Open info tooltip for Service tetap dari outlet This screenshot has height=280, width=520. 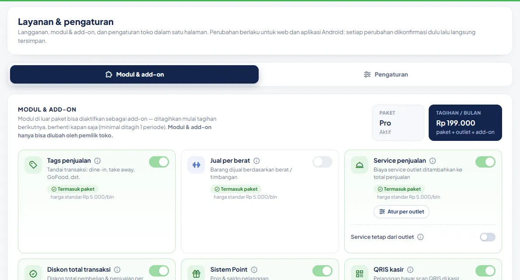pos(420,237)
